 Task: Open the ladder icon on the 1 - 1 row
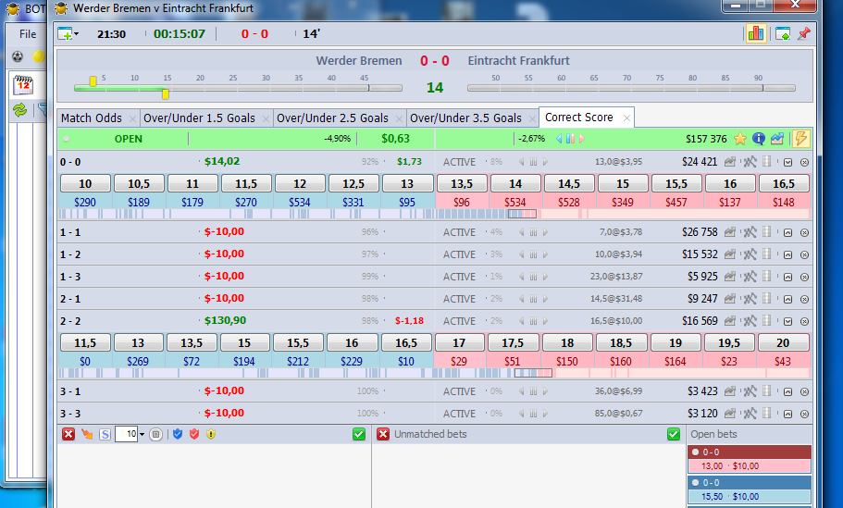click(x=767, y=232)
